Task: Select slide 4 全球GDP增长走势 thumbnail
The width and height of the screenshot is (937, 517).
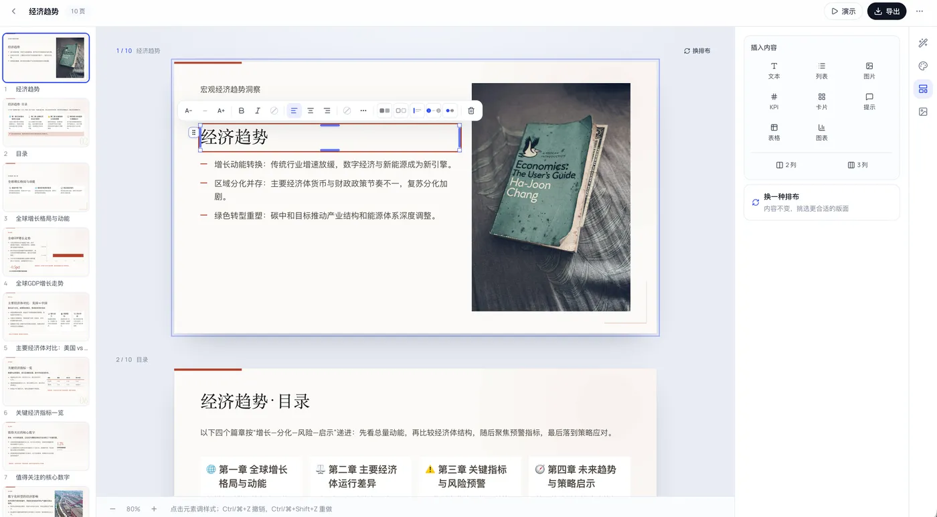Action: tap(46, 252)
